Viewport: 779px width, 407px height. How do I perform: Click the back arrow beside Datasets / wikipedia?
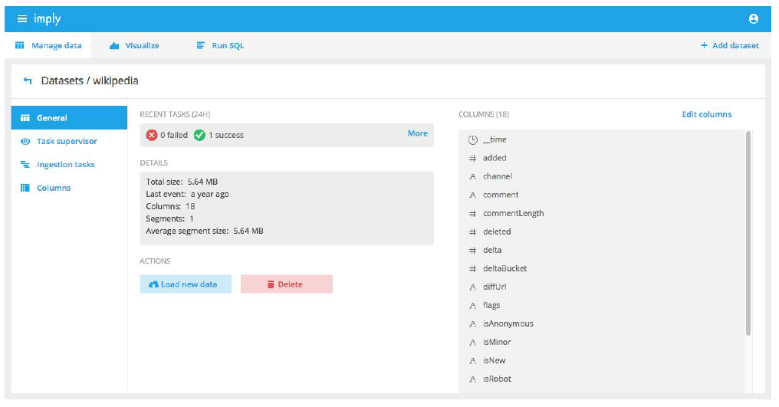tap(28, 80)
